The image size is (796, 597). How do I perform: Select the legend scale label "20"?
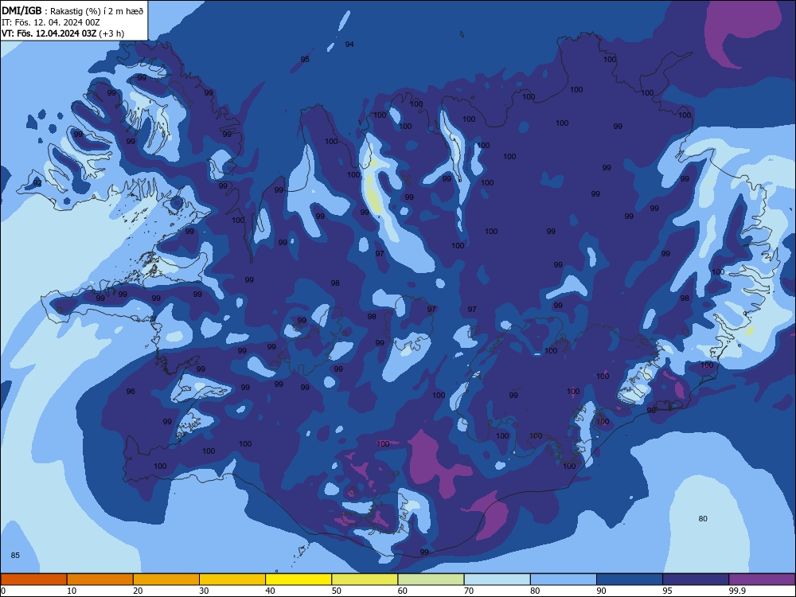click(138, 591)
